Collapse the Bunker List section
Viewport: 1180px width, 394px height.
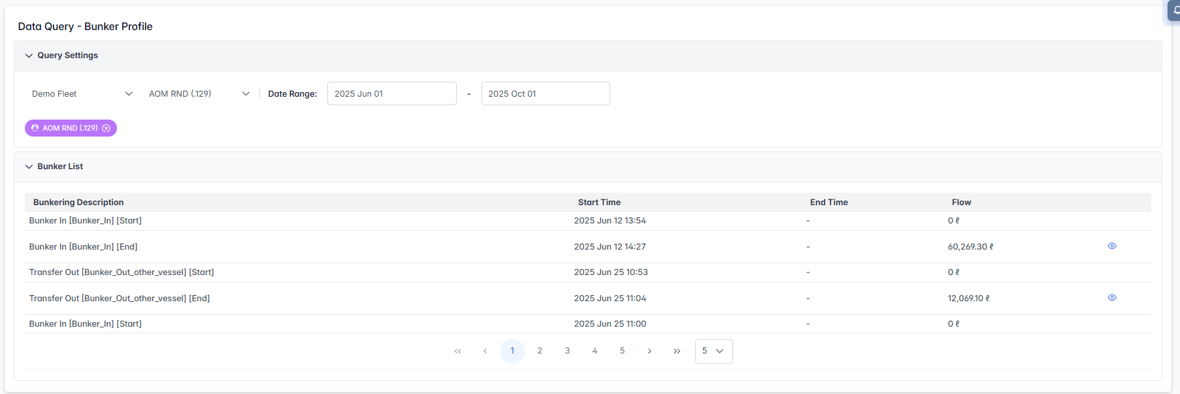coord(29,167)
